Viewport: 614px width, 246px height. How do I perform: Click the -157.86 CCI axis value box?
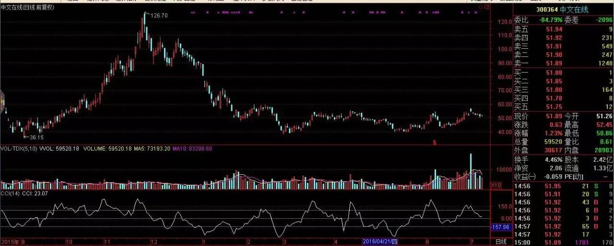[x=501, y=226]
